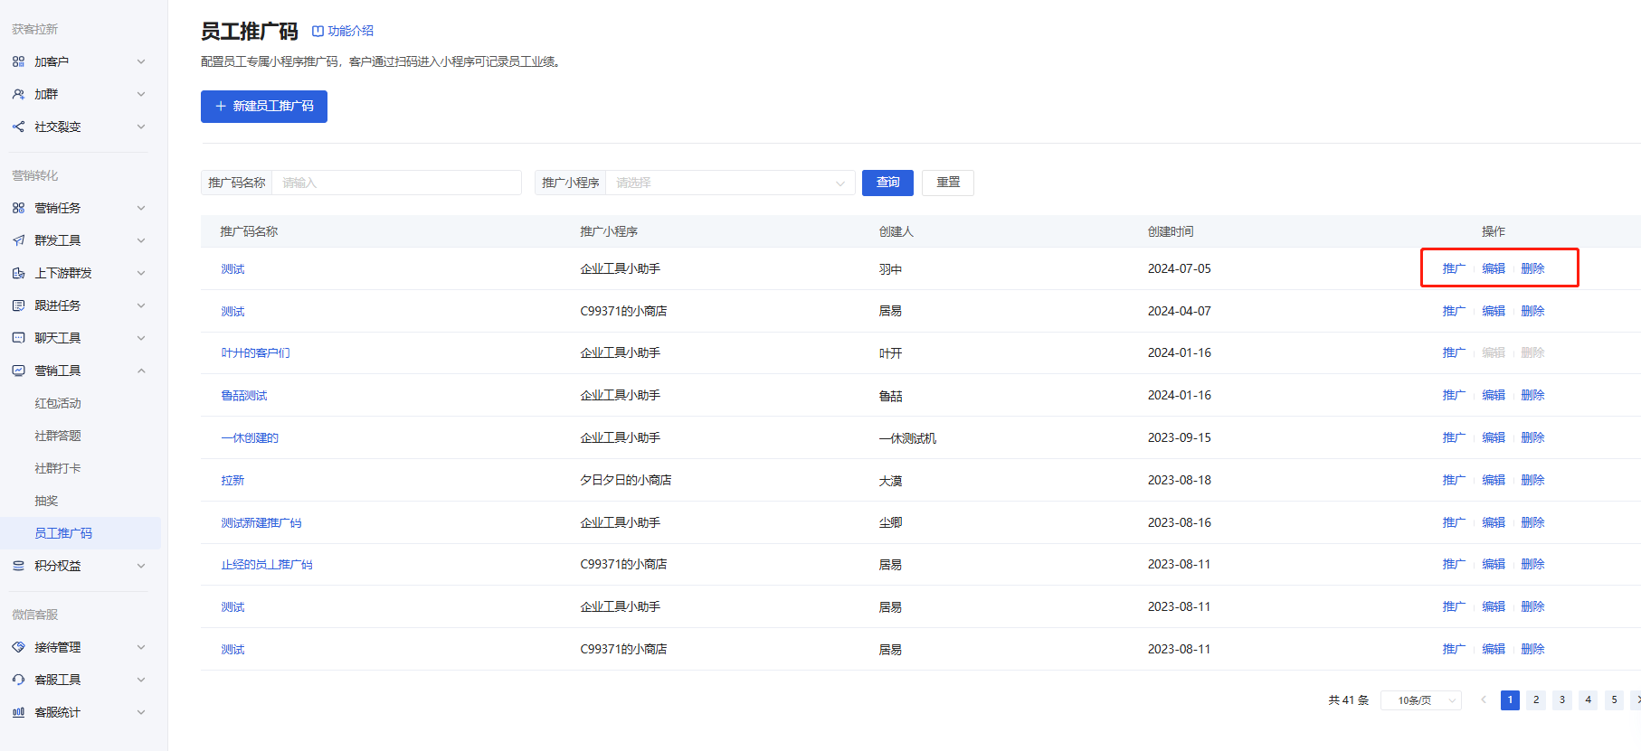This screenshot has width=1641, height=751.
Task: Click the 营销任务 sidebar icon
Action: (x=18, y=208)
